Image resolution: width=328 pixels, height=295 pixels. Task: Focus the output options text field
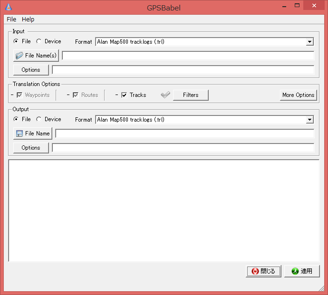pyautogui.click(x=183, y=148)
